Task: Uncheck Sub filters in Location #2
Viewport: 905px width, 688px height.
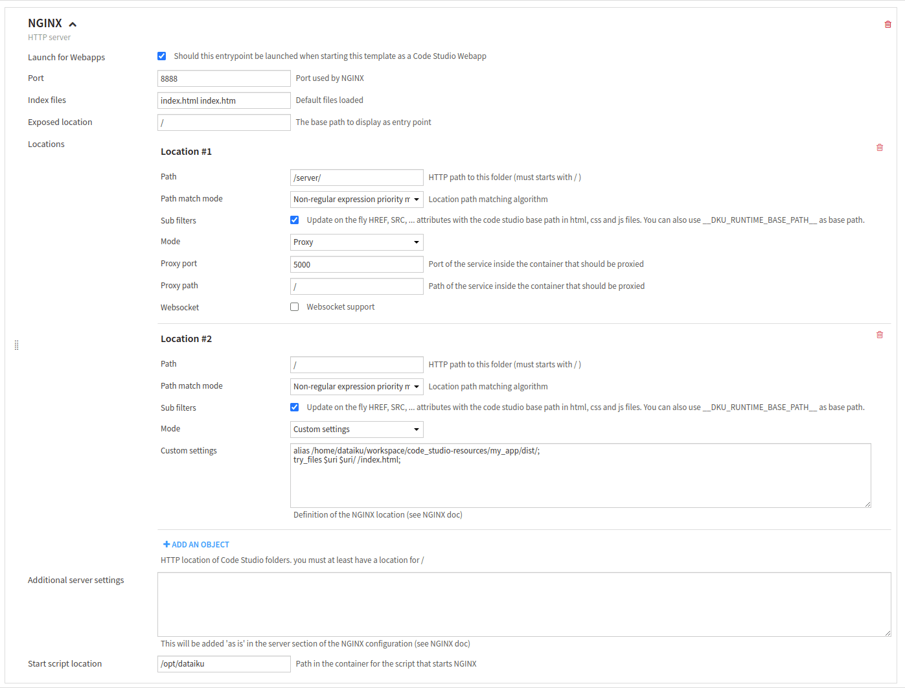Action: tap(295, 407)
